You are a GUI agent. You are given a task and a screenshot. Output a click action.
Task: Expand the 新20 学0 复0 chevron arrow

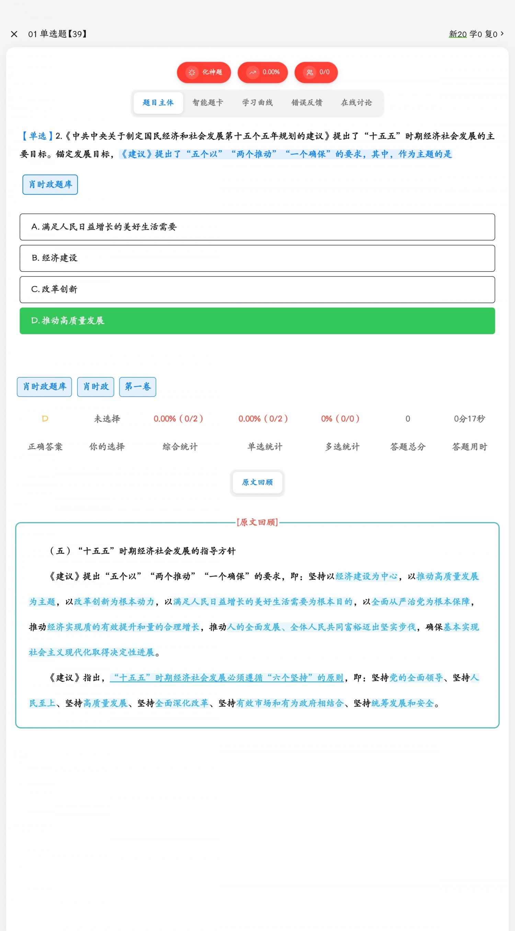pyautogui.click(x=502, y=34)
